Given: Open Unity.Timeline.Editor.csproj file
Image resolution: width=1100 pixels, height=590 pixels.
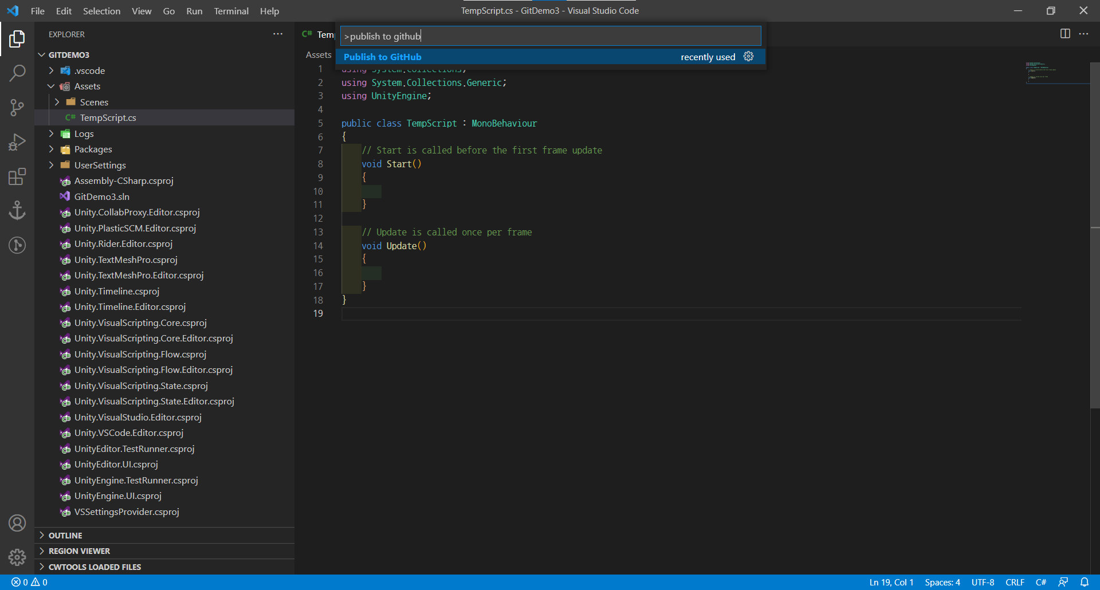Looking at the screenshot, I should [130, 307].
